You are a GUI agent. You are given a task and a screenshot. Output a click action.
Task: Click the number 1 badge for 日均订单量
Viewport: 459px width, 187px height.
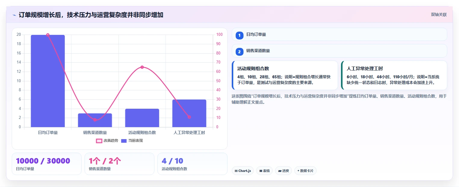[240, 35]
